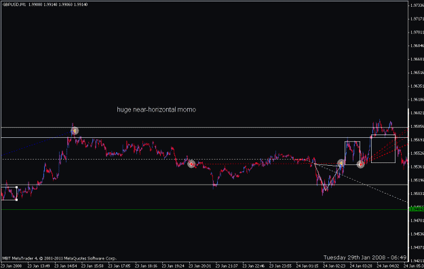Select the small white rectangle at chart's left edge
424x269 pixels.
pos(9,194)
